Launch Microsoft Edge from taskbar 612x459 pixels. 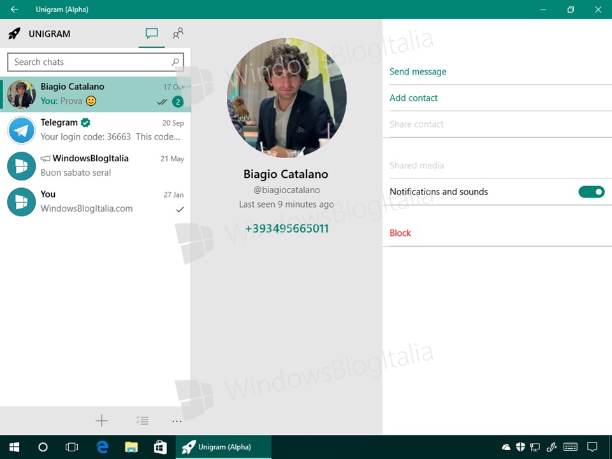(102, 447)
